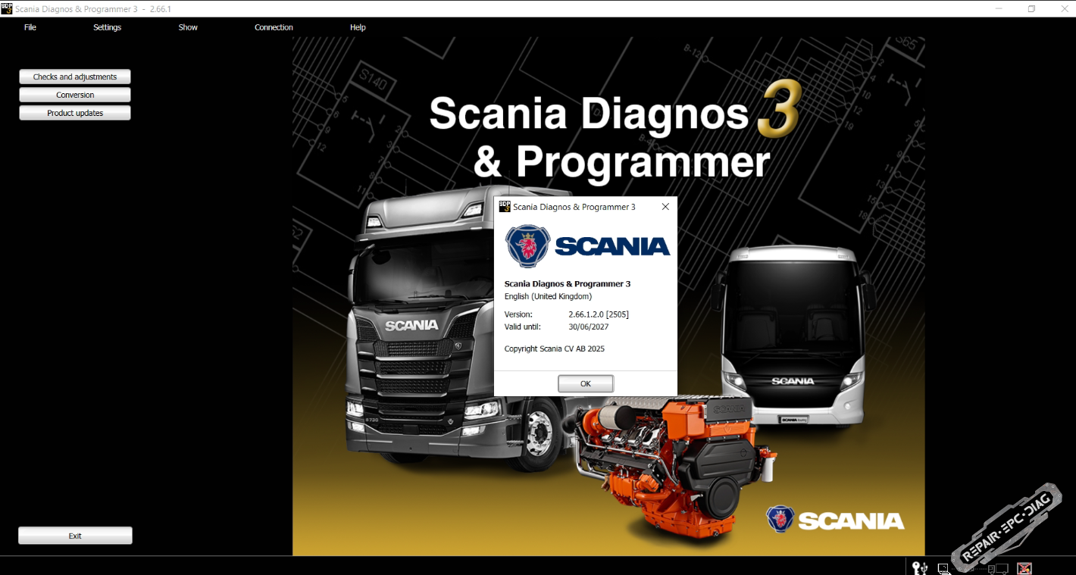This screenshot has height=575, width=1076.
Task: Click the "Version:" label
Action: click(518, 314)
